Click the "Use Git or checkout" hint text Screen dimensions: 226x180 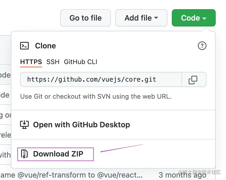96,96
